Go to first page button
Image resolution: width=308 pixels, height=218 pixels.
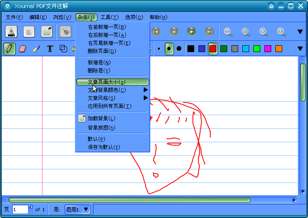click(x=156, y=31)
